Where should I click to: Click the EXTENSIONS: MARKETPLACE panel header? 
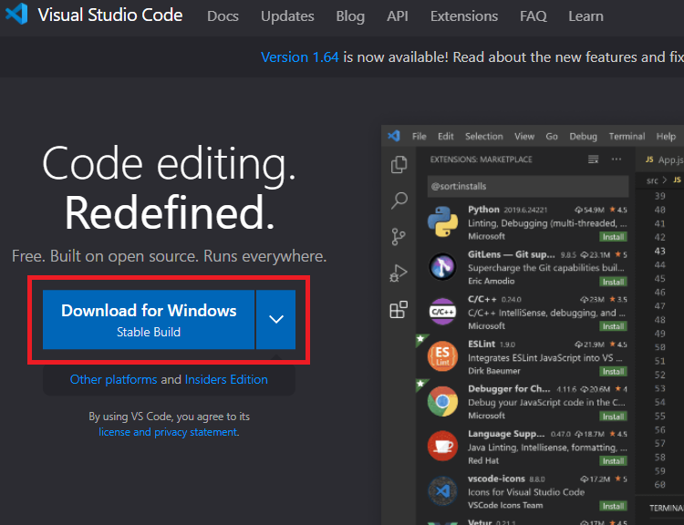pos(481,160)
